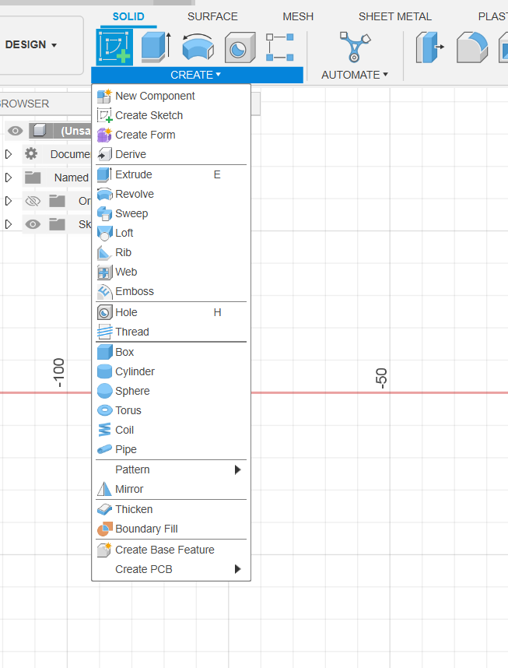Hide the Sketches folder with eye icon
The image size is (508, 668).
pyautogui.click(x=33, y=224)
